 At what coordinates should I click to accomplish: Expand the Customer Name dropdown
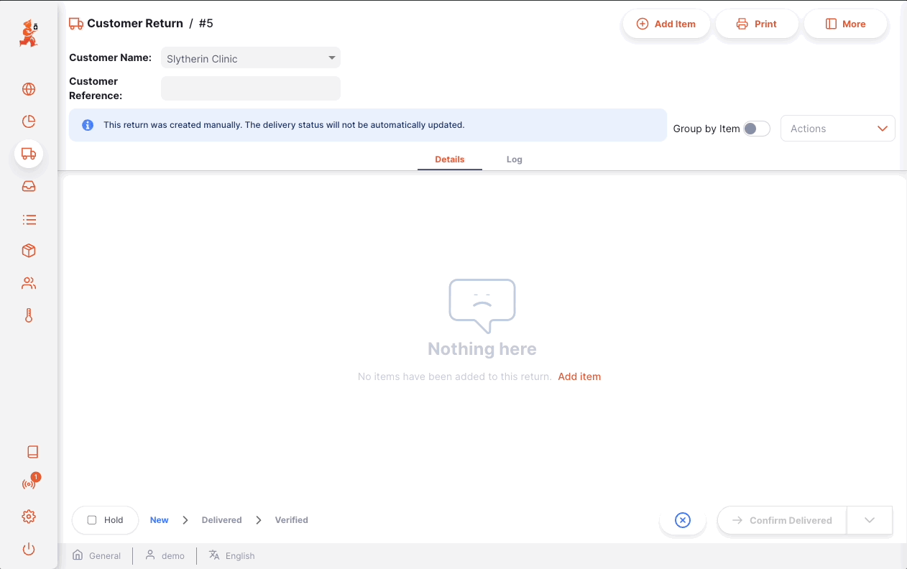point(250,58)
